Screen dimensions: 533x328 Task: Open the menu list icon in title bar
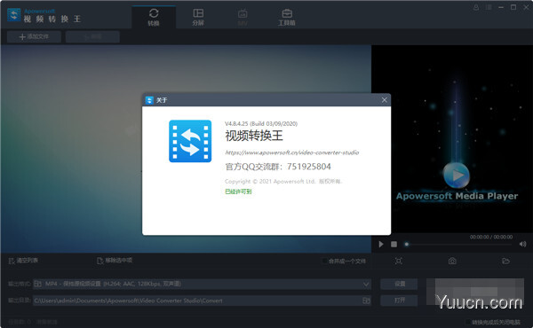point(489,7)
